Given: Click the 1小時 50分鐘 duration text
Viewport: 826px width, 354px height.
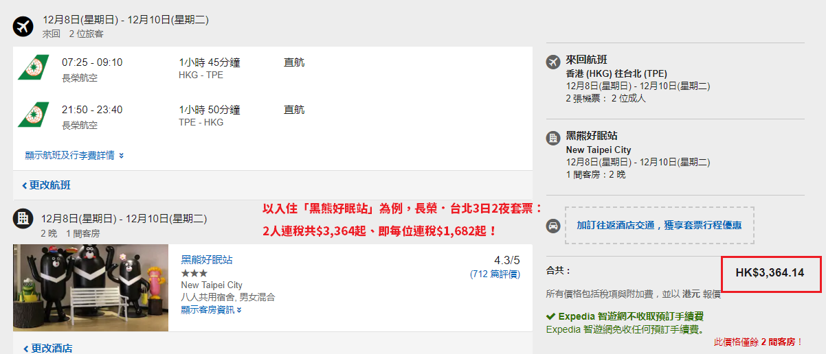Looking at the screenshot, I should point(210,110).
